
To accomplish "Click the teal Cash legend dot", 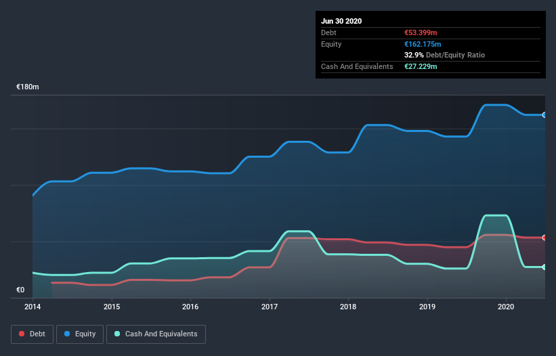I will click(117, 334).
